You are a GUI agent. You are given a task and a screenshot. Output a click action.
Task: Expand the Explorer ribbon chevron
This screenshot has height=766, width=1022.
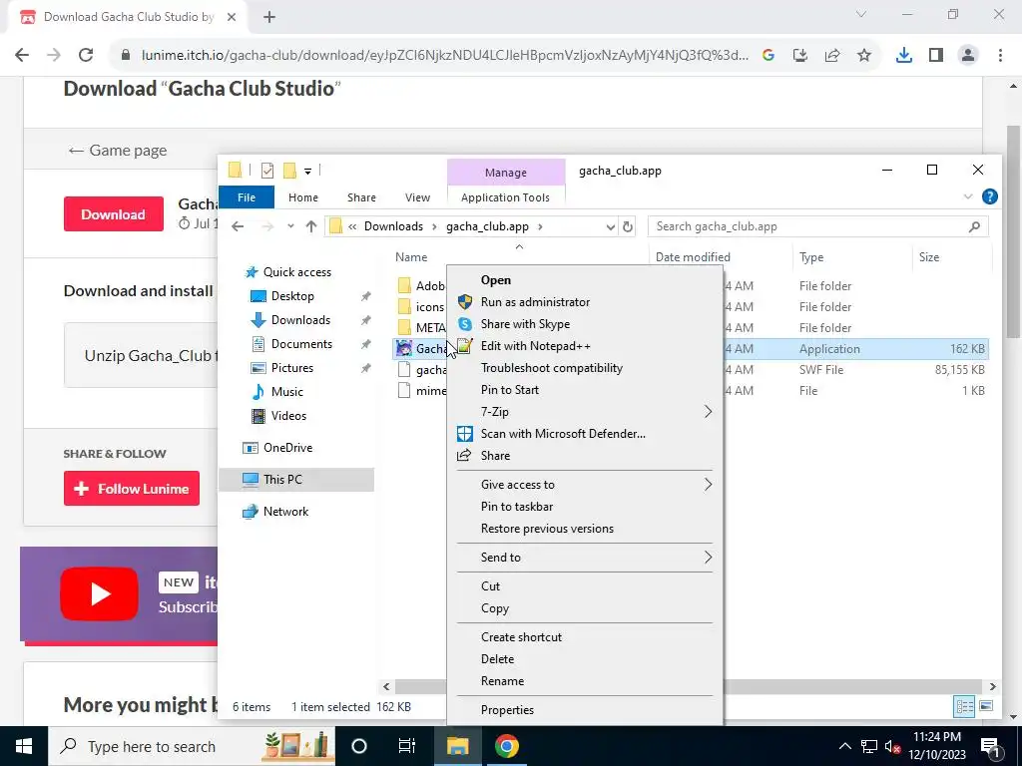[968, 196]
